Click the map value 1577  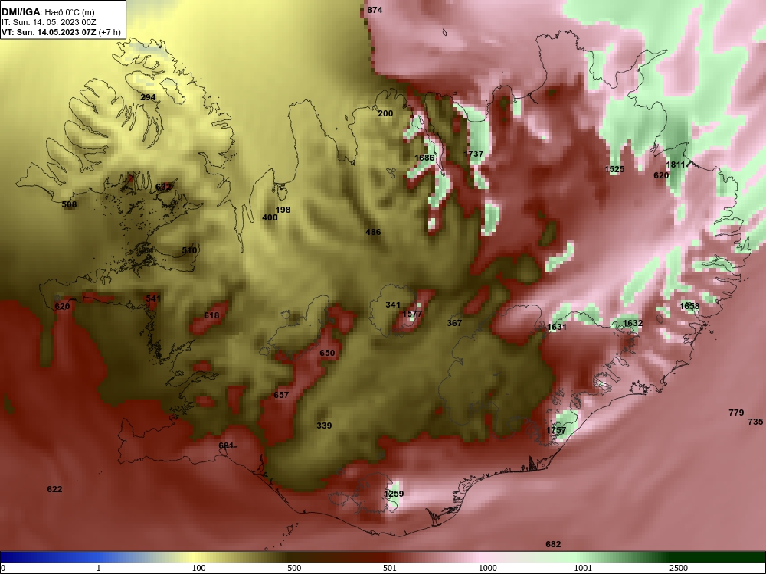[x=412, y=313]
